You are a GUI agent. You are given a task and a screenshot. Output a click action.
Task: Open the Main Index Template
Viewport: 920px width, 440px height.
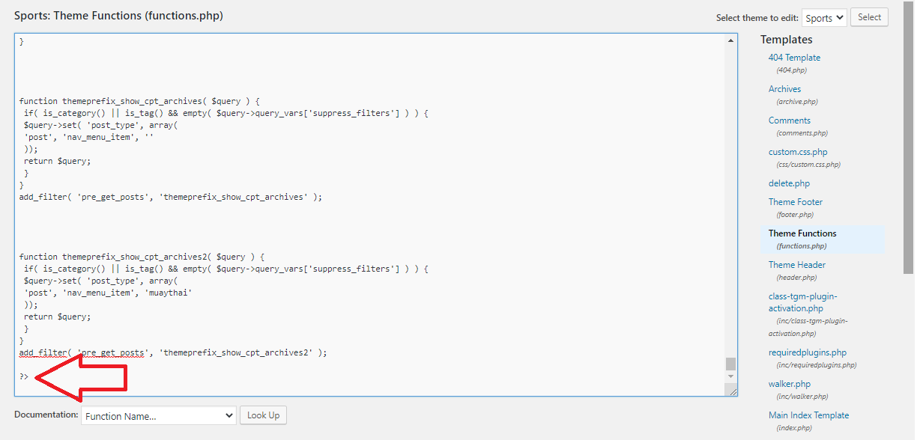tap(808, 415)
